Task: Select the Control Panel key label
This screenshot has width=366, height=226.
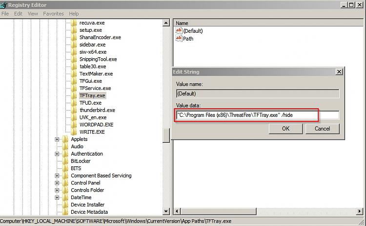Action: click(x=85, y=183)
